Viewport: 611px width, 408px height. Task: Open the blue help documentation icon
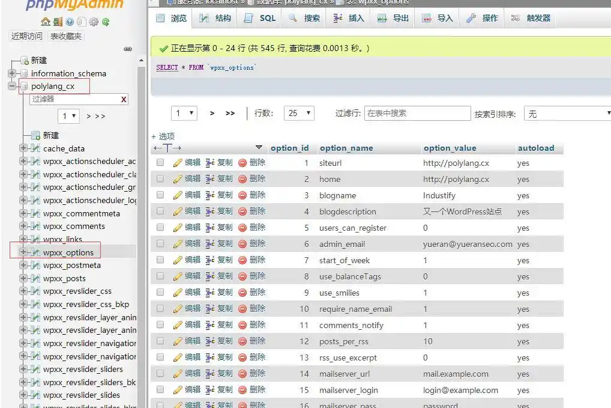point(69,22)
